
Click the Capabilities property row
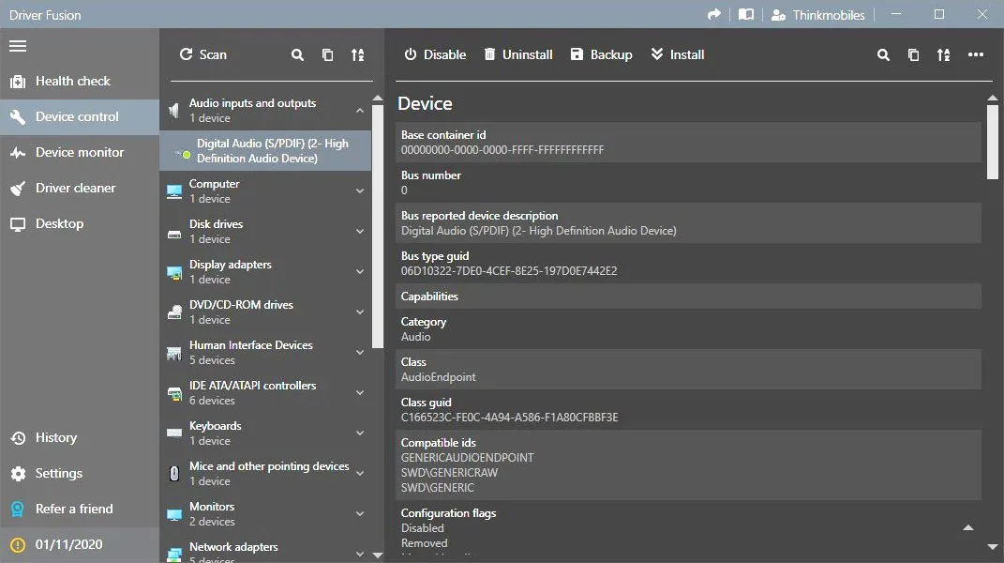click(688, 297)
